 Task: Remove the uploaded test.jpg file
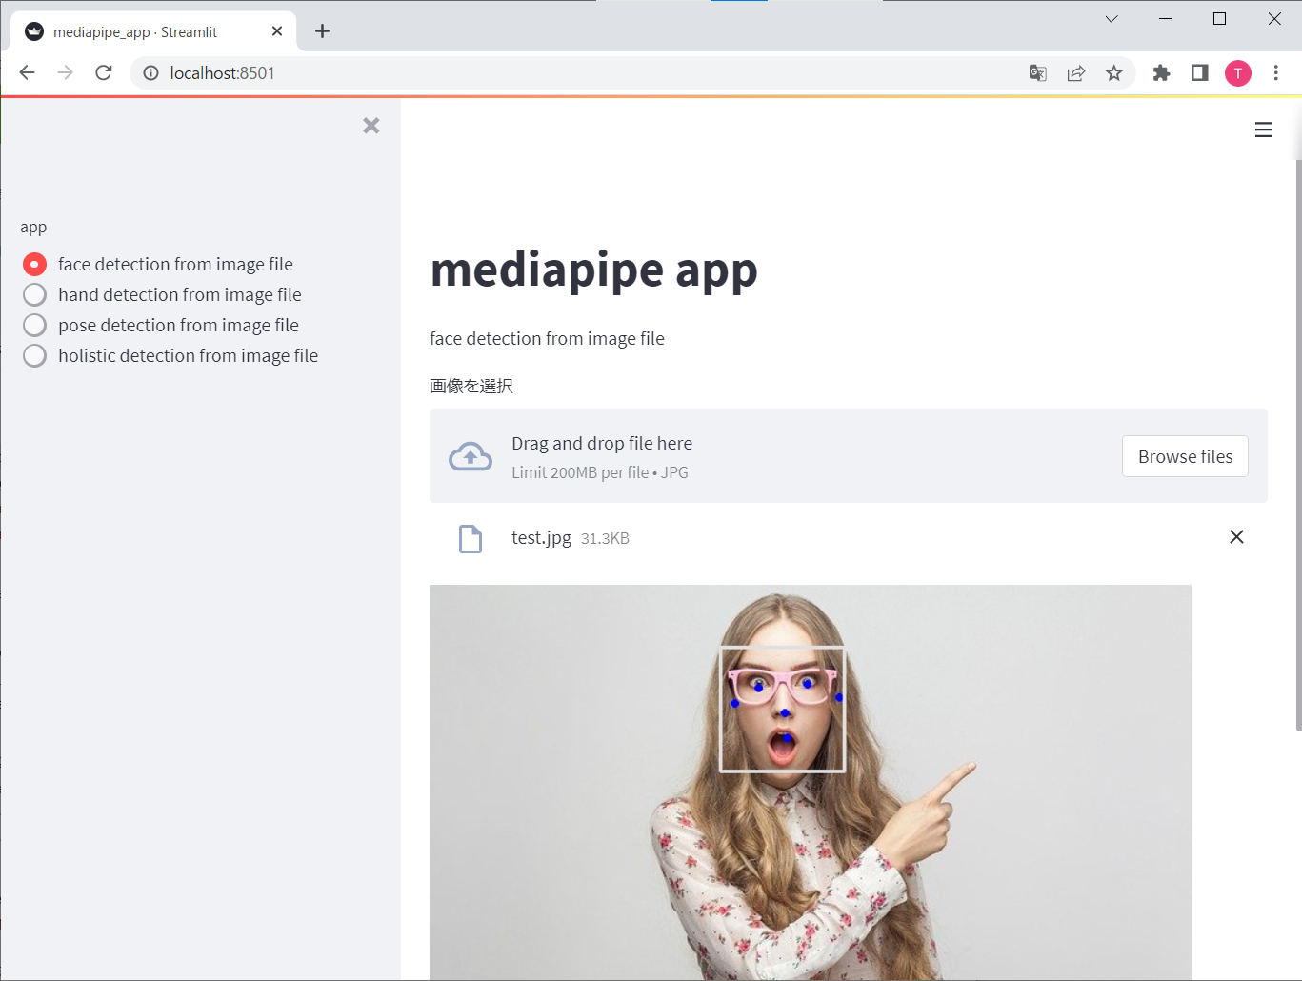click(x=1236, y=537)
